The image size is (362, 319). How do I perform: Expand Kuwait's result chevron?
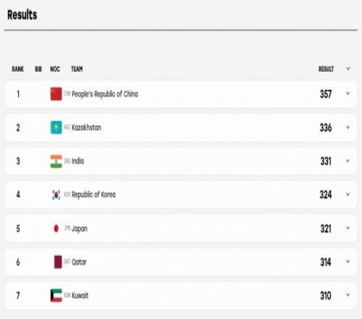[x=348, y=295]
